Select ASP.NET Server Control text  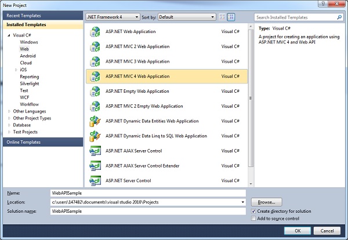pyautogui.click(x=128, y=180)
